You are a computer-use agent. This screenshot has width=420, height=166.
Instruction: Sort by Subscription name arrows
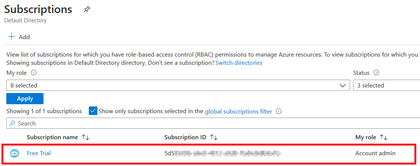point(86,137)
